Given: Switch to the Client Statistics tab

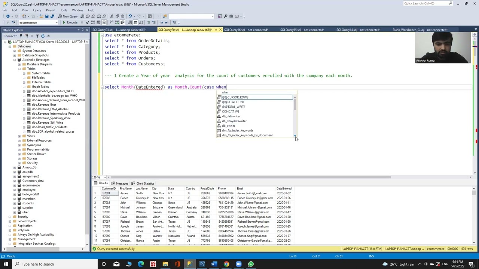Looking at the screenshot, I should [143, 183].
